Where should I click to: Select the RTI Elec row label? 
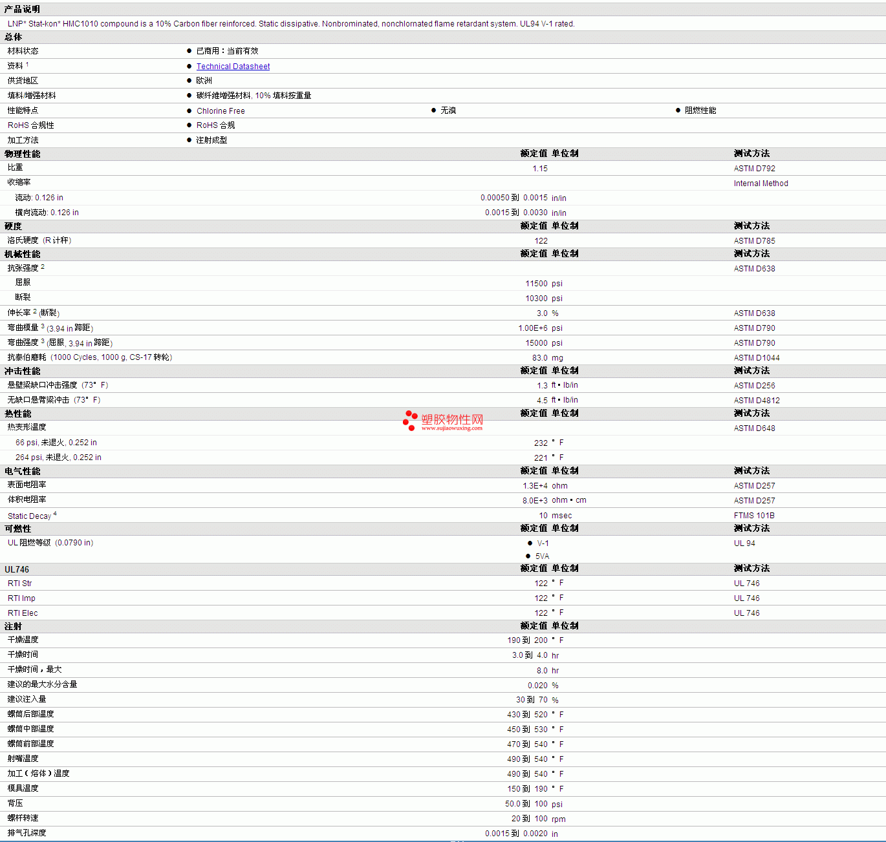coord(23,613)
